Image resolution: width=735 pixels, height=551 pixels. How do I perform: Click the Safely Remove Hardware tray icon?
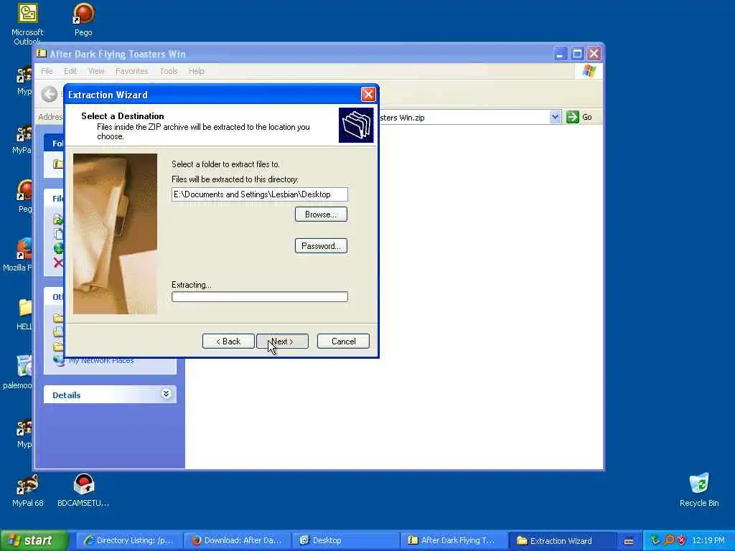click(655, 540)
